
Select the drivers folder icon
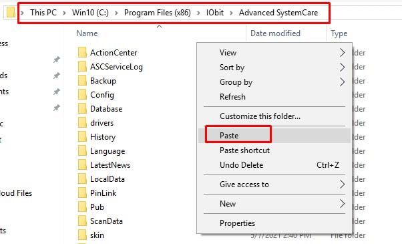click(x=82, y=122)
